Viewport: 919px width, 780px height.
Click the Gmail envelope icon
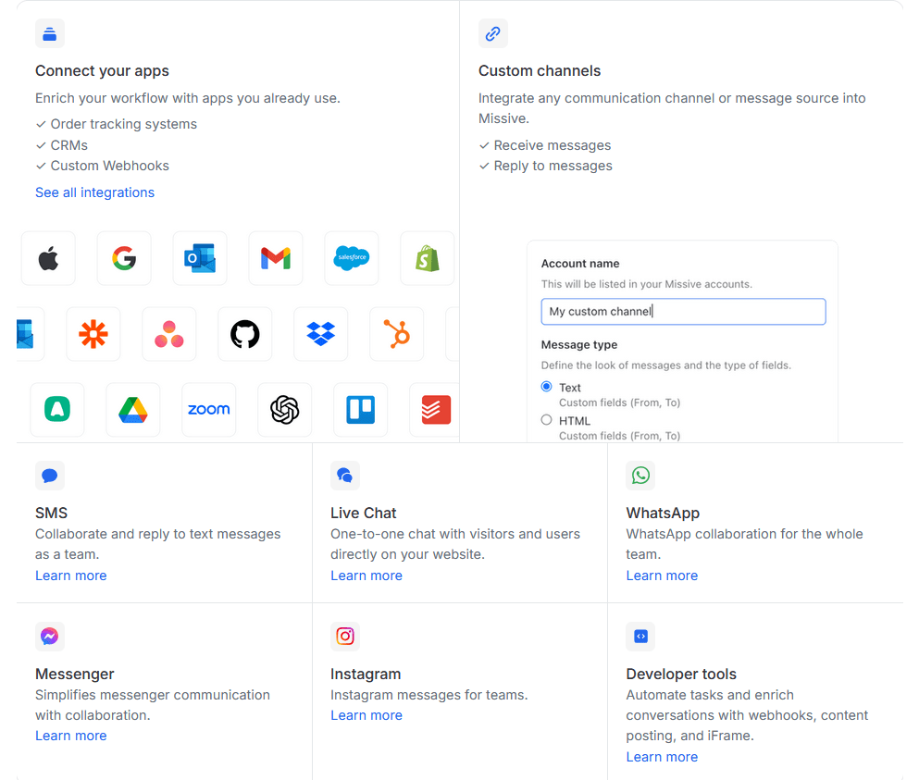pos(276,258)
